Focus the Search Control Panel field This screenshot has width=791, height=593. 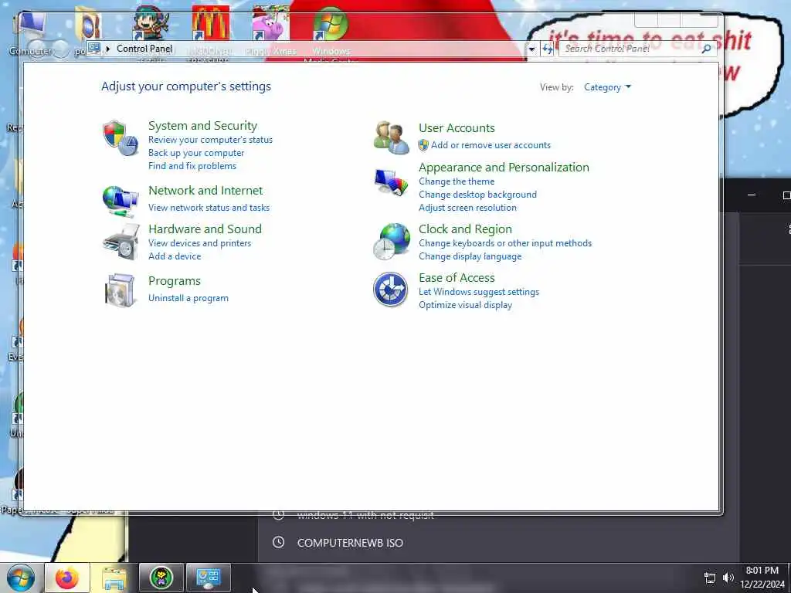630,49
